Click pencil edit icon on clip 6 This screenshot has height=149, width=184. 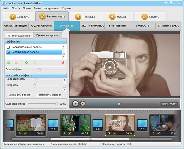[159, 133]
